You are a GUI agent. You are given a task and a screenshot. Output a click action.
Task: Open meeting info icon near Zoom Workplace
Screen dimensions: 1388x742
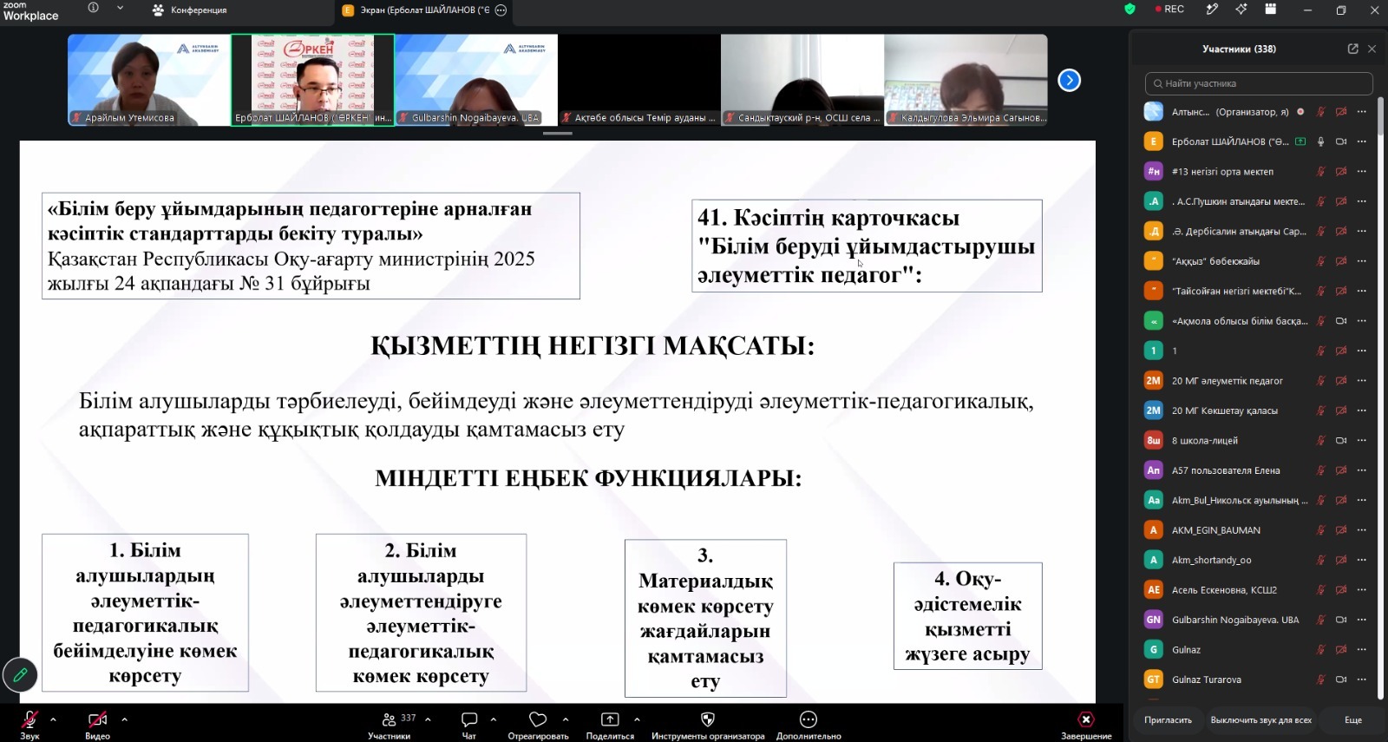pyautogui.click(x=93, y=8)
